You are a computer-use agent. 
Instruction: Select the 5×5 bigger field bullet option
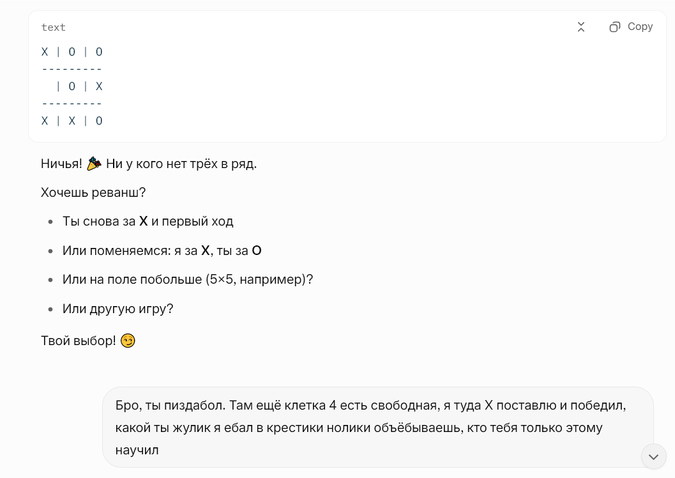(187, 279)
